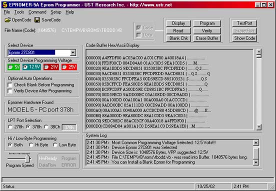The width and height of the screenshot is (276, 191).
Task: Select the 25V programming voltage
Action: [69, 67]
